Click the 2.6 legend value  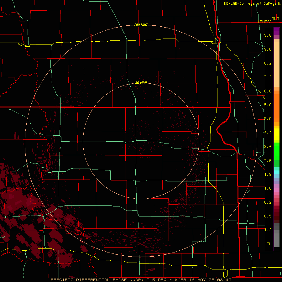pyautogui.click(x=268, y=161)
